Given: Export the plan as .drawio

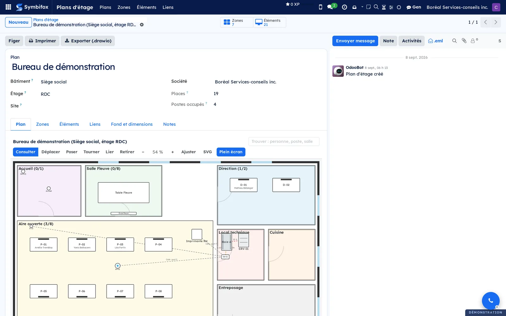Looking at the screenshot, I should (x=88, y=41).
